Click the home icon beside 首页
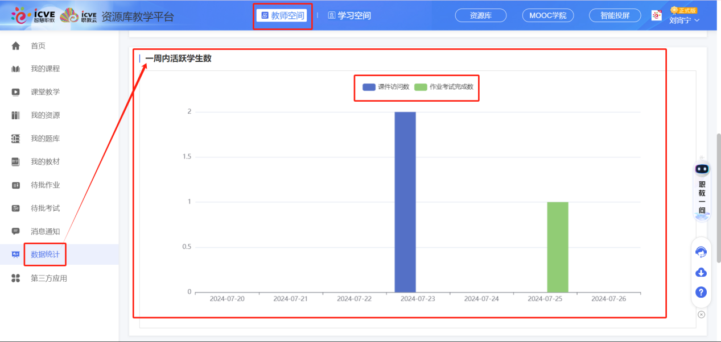The width and height of the screenshot is (721, 342). click(x=16, y=46)
